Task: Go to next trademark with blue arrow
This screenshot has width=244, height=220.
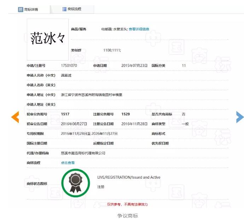Action: tap(240, 117)
